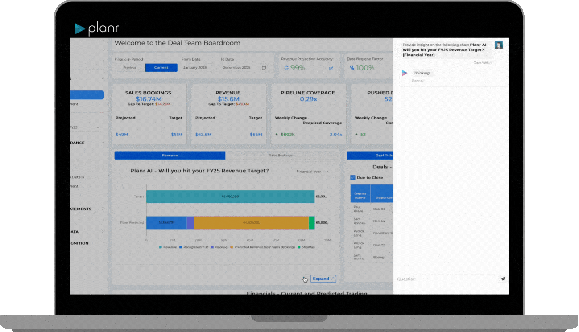This screenshot has width=579, height=332.
Task: Open the From Date January 2025 selector
Action: tap(194, 68)
